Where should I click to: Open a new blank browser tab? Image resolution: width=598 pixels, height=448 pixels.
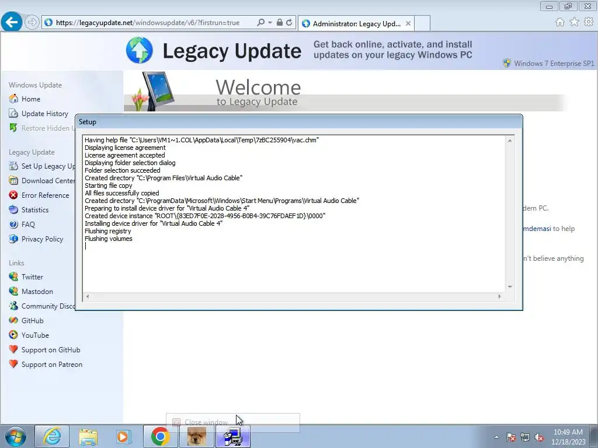point(422,23)
